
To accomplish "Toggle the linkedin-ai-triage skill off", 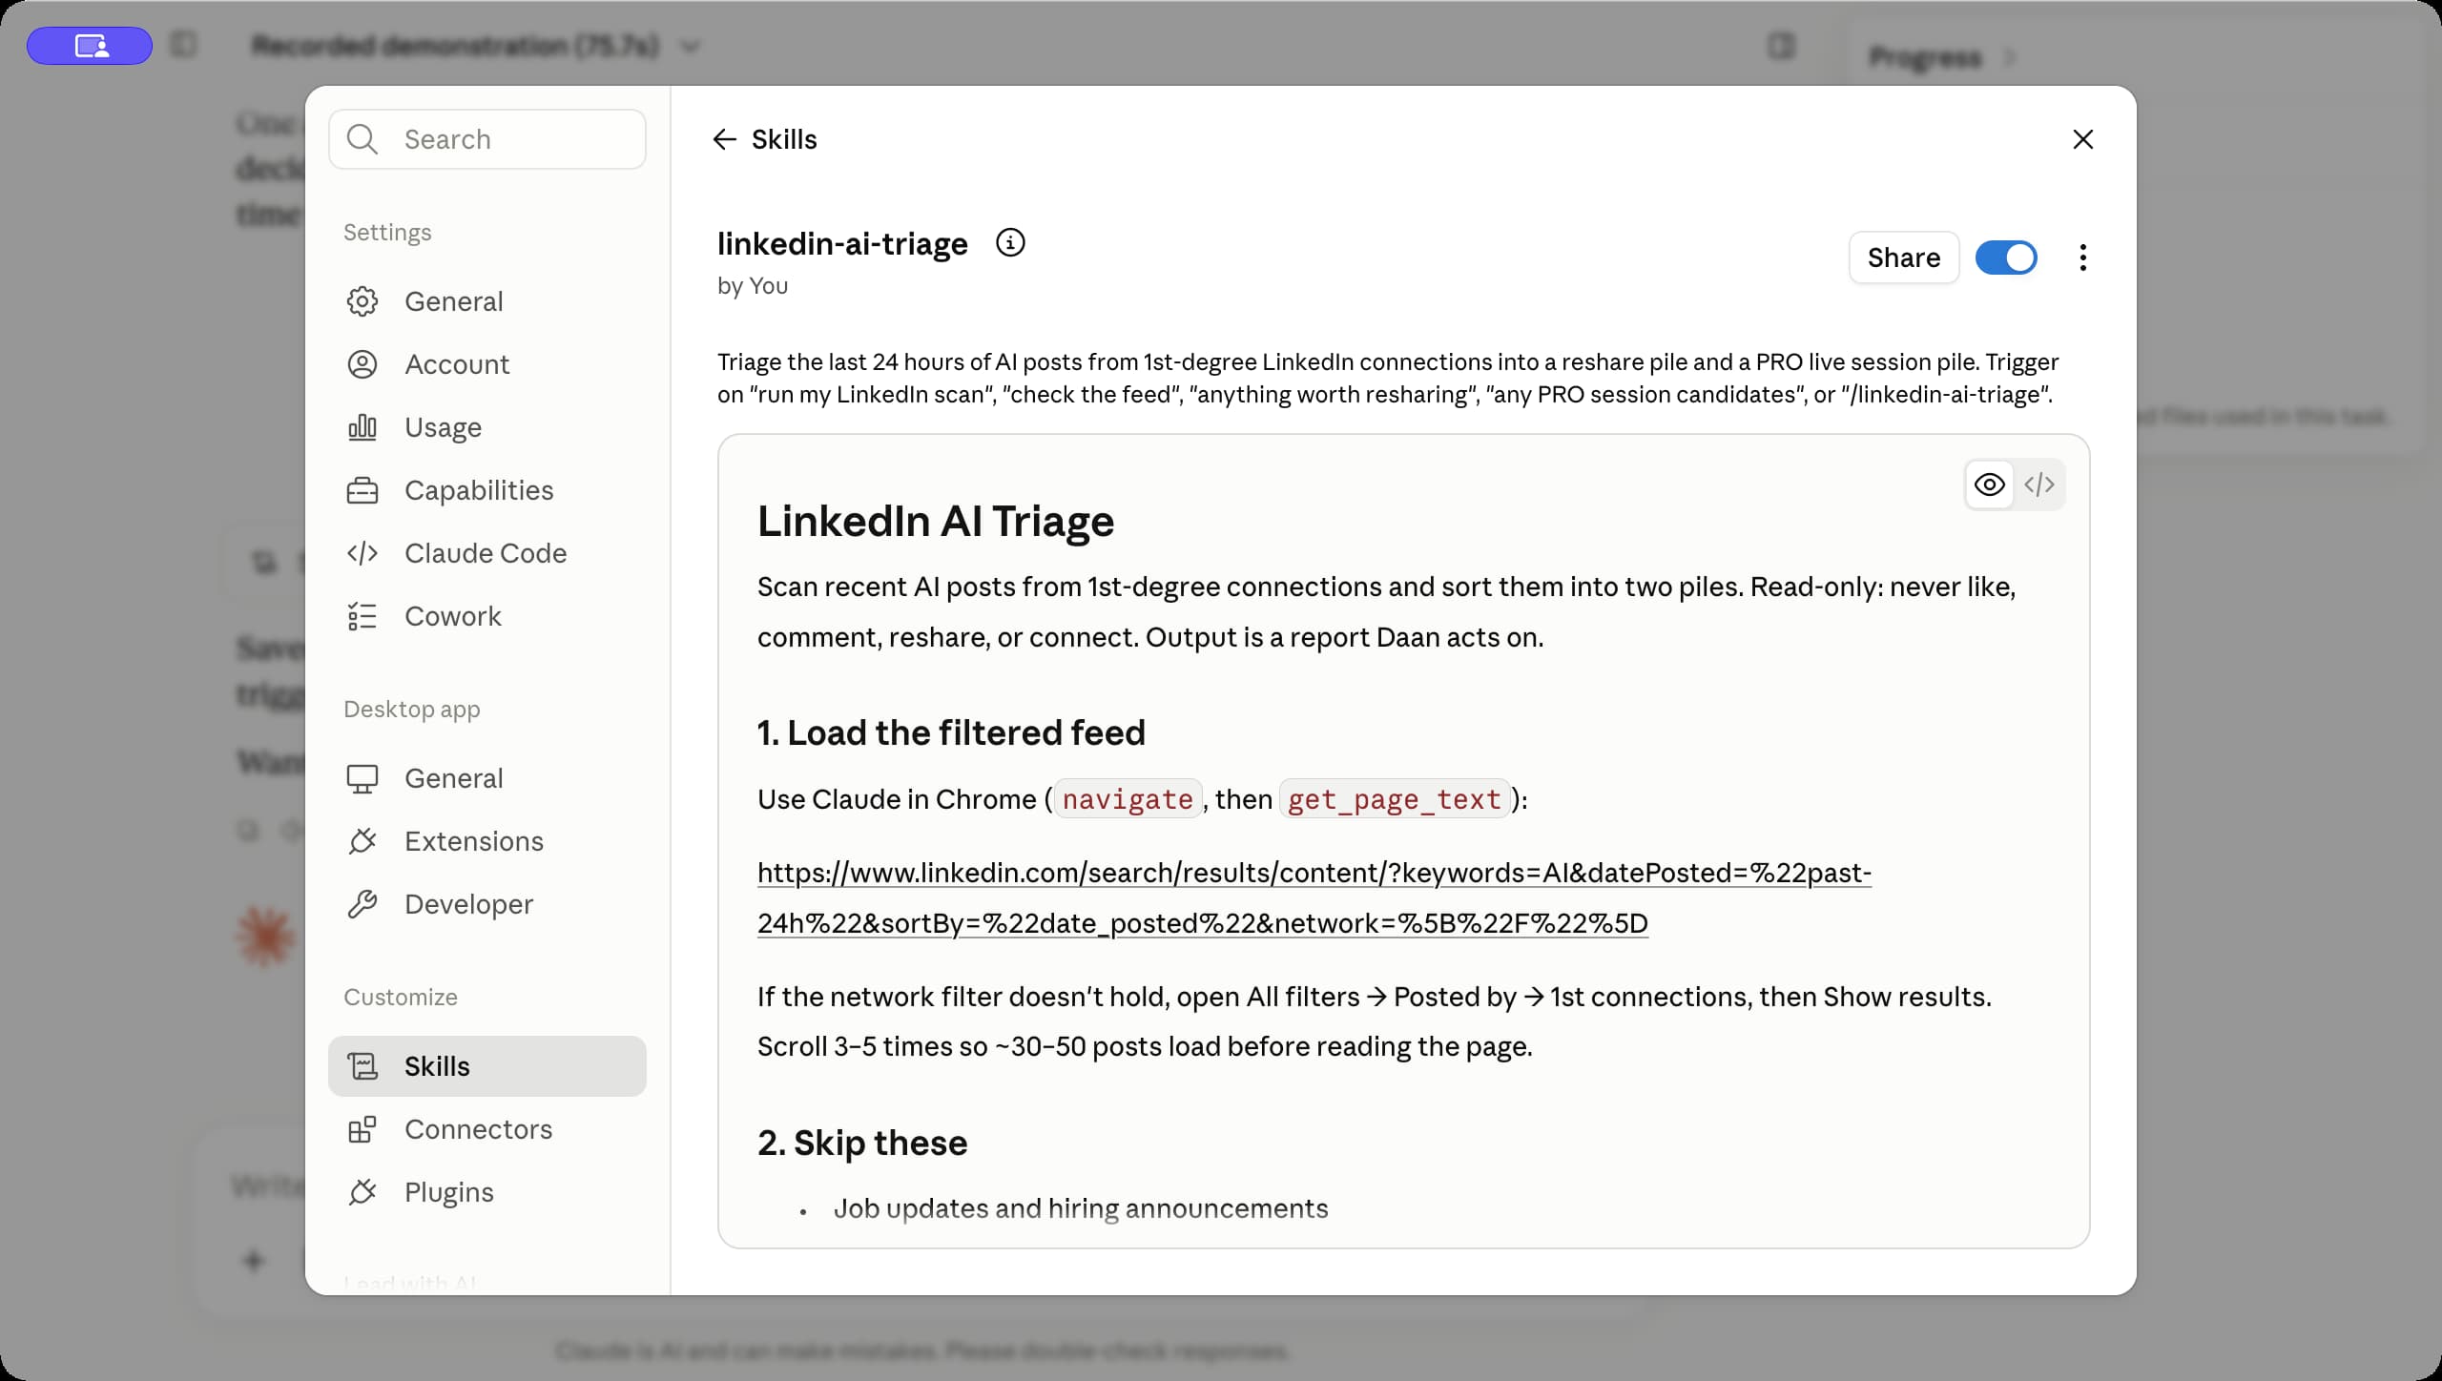I will pyautogui.click(x=2006, y=258).
